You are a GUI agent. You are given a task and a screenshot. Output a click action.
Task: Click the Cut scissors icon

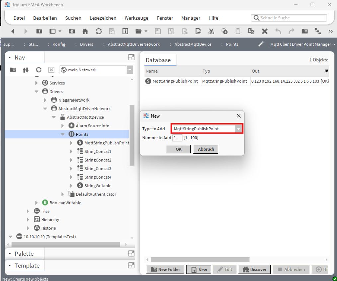click(211, 31)
